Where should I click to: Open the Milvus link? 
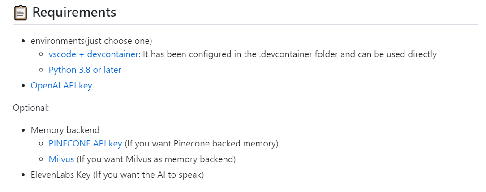(x=61, y=159)
